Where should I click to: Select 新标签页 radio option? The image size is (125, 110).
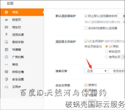tap(106, 52)
